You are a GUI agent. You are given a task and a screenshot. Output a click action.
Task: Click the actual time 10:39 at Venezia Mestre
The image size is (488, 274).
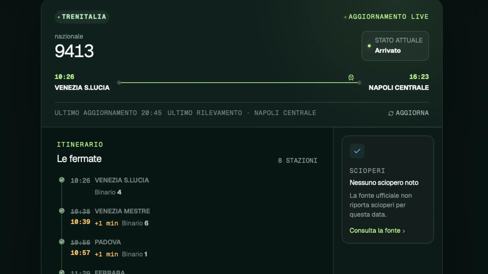click(x=80, y=222)
